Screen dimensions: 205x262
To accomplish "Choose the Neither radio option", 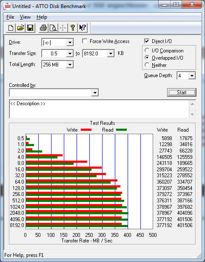I will [x=147, y=65].
